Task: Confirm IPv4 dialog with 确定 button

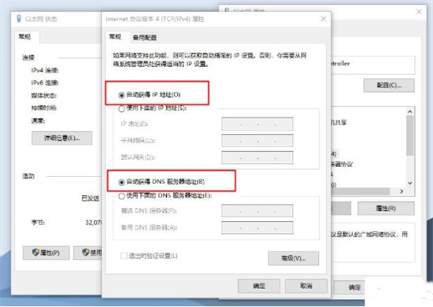Action: tap(259, 286)
